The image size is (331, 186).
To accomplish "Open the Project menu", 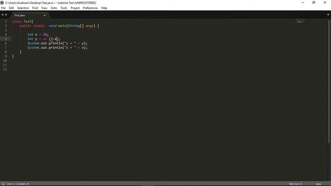I will tap(75, 8).
